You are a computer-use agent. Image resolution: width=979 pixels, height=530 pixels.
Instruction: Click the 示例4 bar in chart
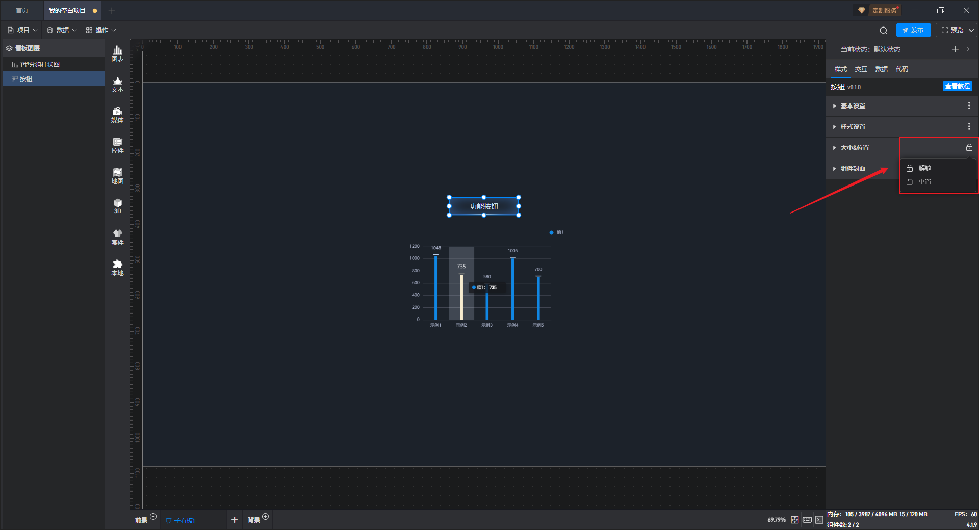tap(512, 288)
